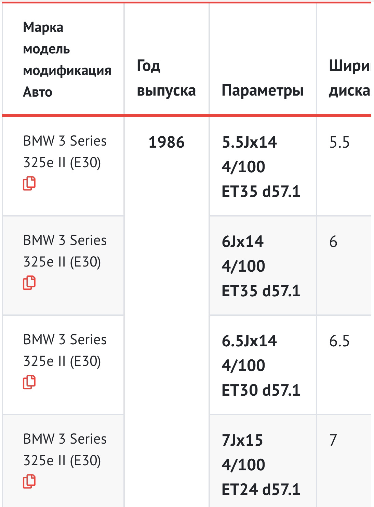Select the 5.5Jx14 4/100 ET35 d57.1 parameters
The width and height of the screenshot is (374, 507).
(261, 167)
